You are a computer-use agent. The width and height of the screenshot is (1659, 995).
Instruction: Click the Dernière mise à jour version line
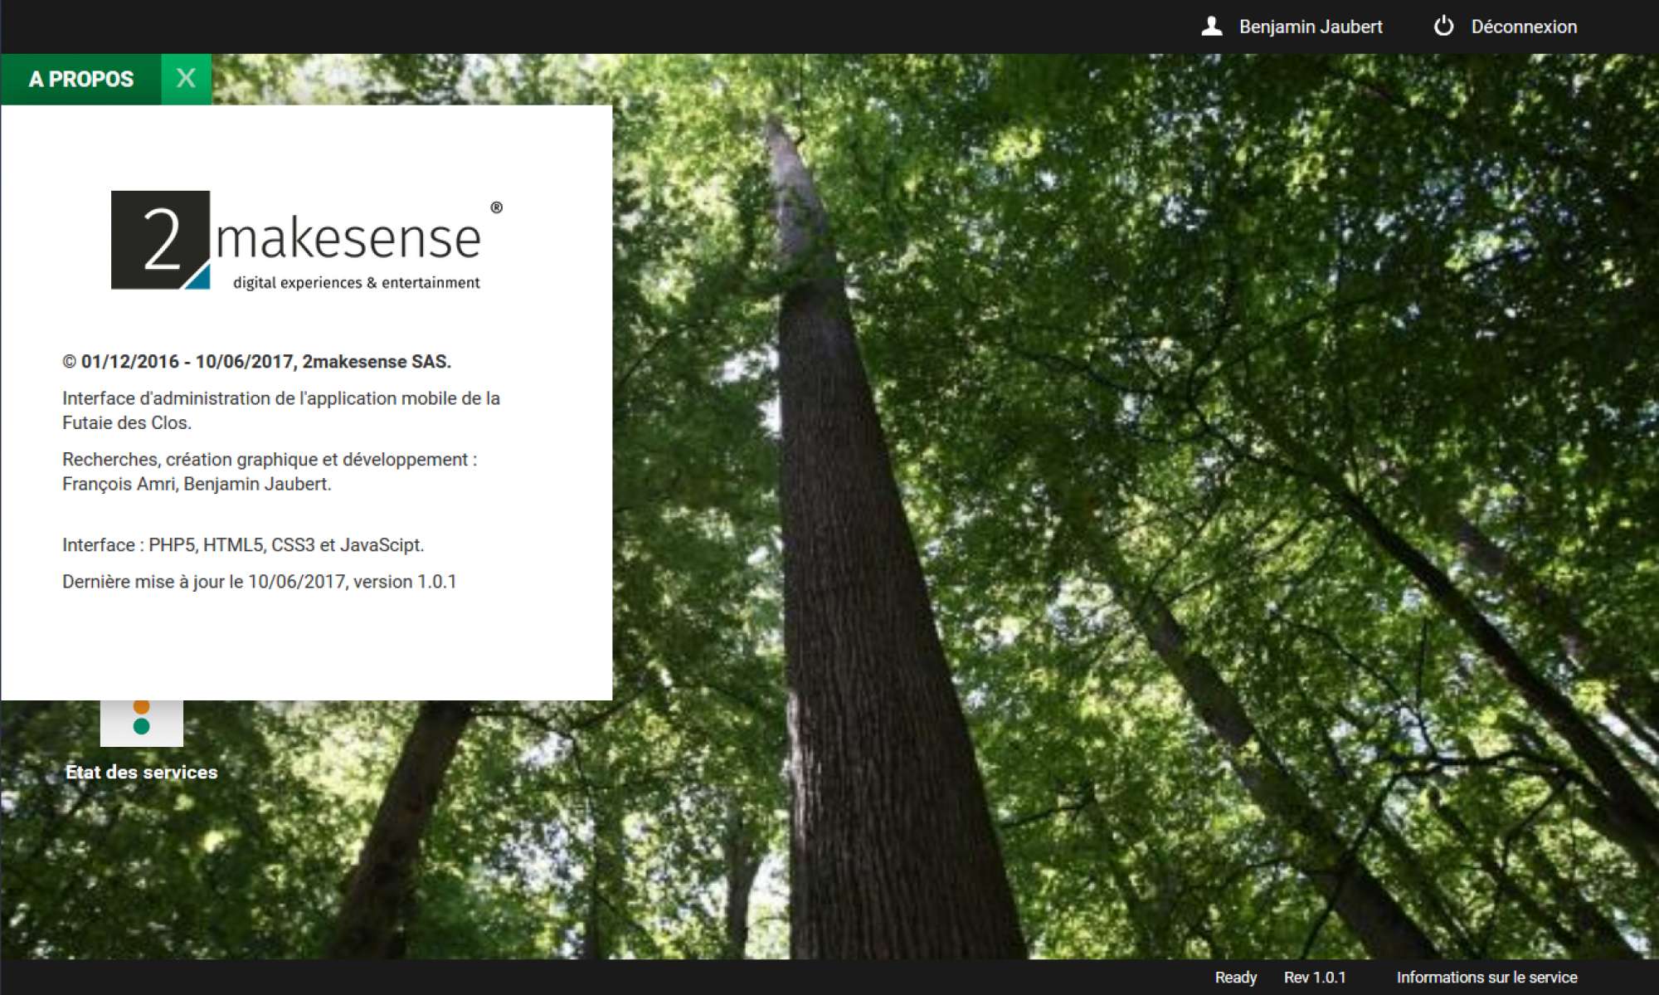coord(259,582)
